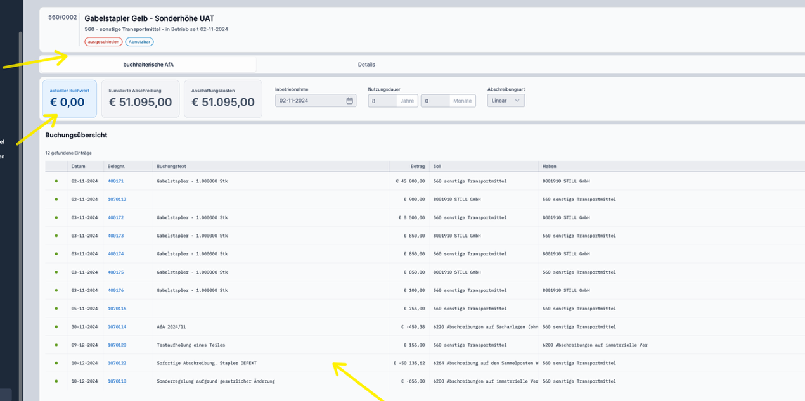
Task: Click green status dot in AfA 2024/11 row
Action: click(x=56, y=327)
